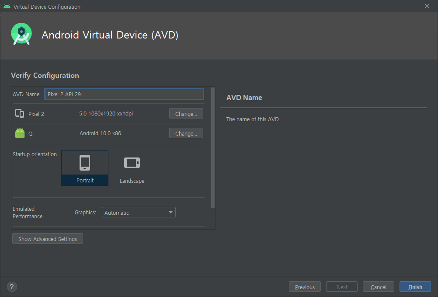
Task: Go back with the Previous button
Action: 305,287
